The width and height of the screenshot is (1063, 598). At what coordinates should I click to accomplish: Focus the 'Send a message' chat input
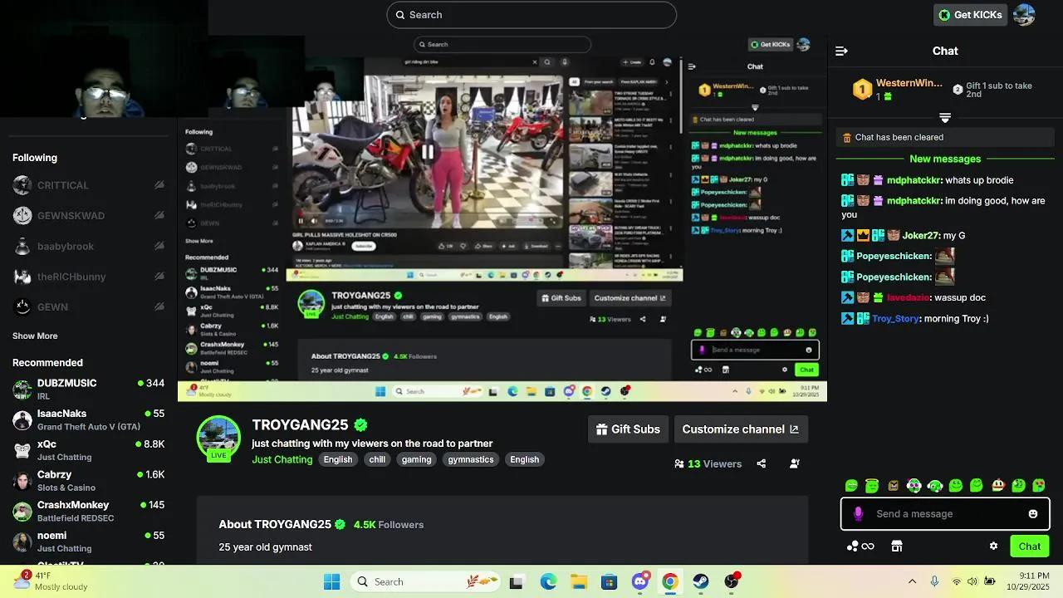pos(945,514)
